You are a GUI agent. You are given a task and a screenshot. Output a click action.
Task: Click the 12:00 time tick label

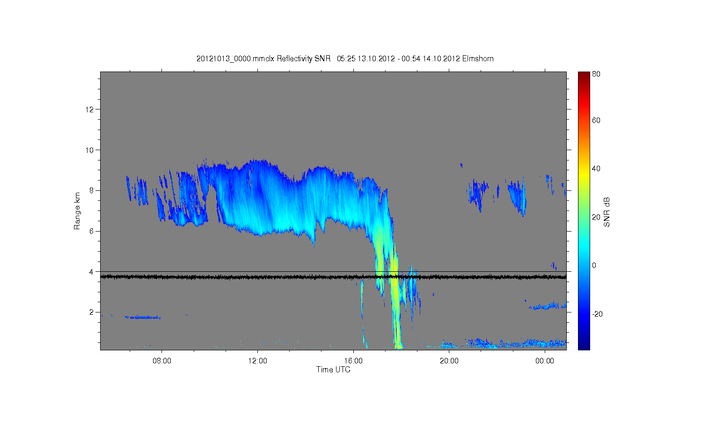pyautogui.click(x=258, y=361)
